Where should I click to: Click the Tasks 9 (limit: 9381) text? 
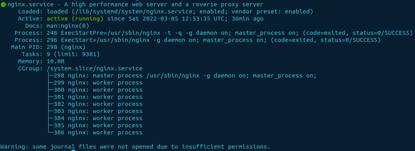(73, 55)
